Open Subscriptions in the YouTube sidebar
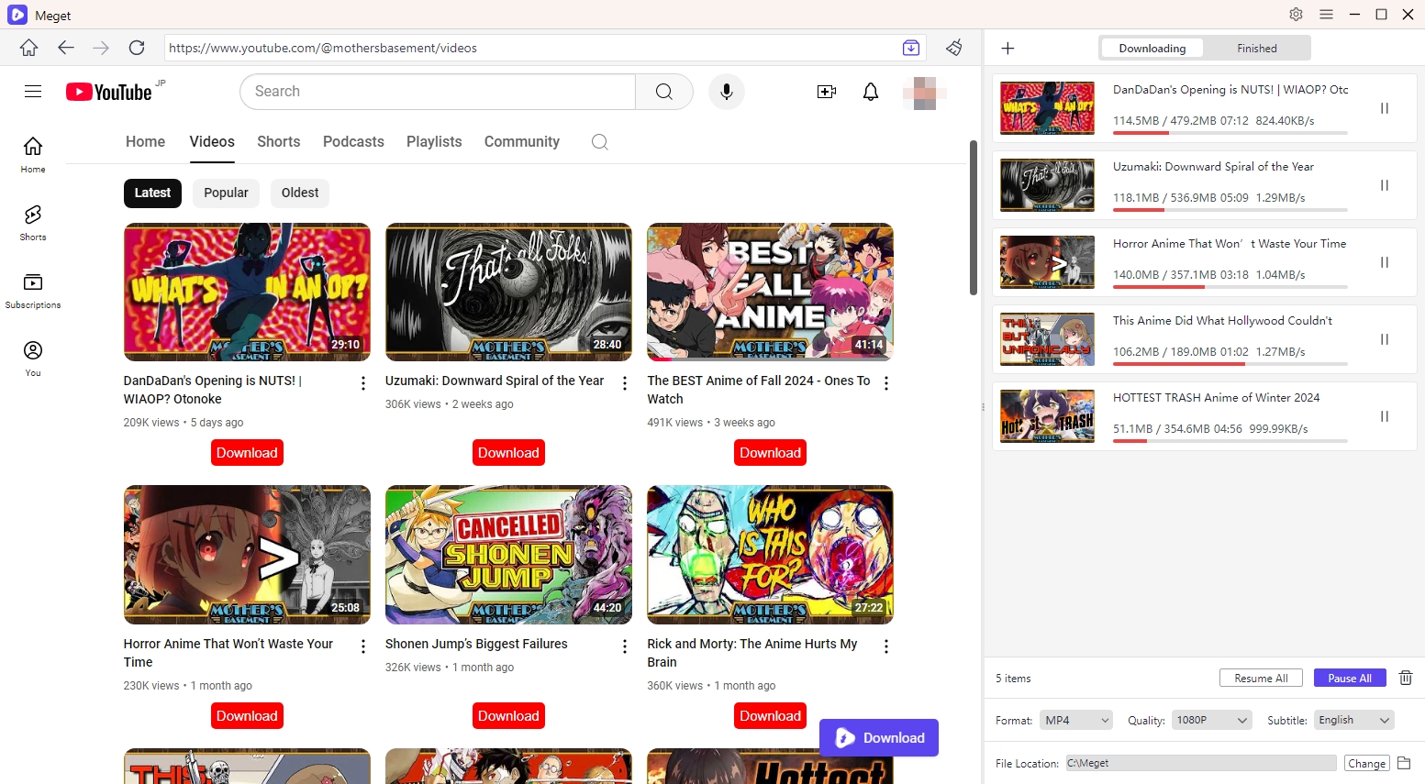The image size is (1425, 784). [33, 290]
